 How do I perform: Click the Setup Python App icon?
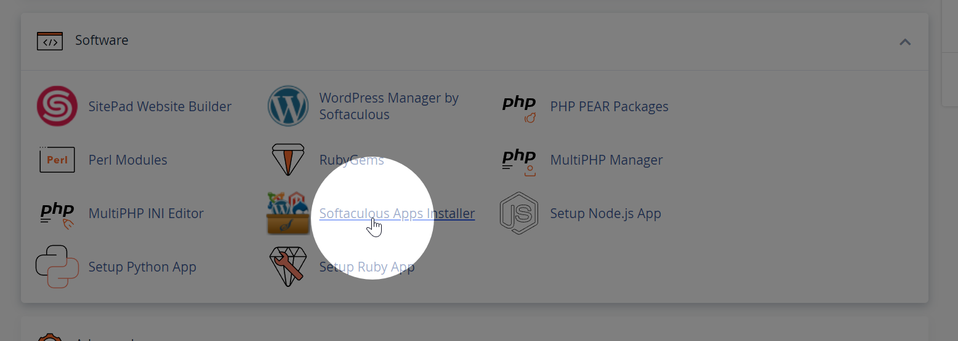tap(57, 267)
